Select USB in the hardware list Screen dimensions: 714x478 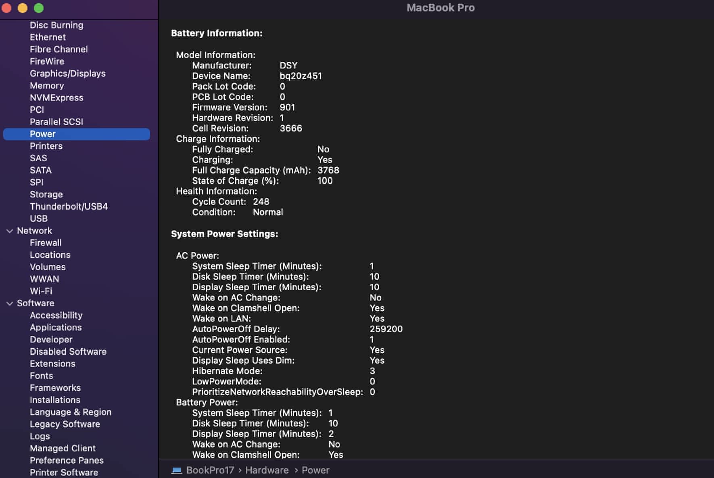point(39,218)
